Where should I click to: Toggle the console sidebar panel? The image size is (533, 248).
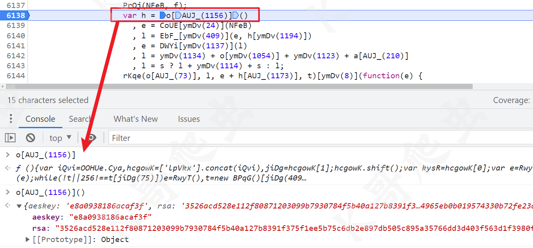click(10, 138)
